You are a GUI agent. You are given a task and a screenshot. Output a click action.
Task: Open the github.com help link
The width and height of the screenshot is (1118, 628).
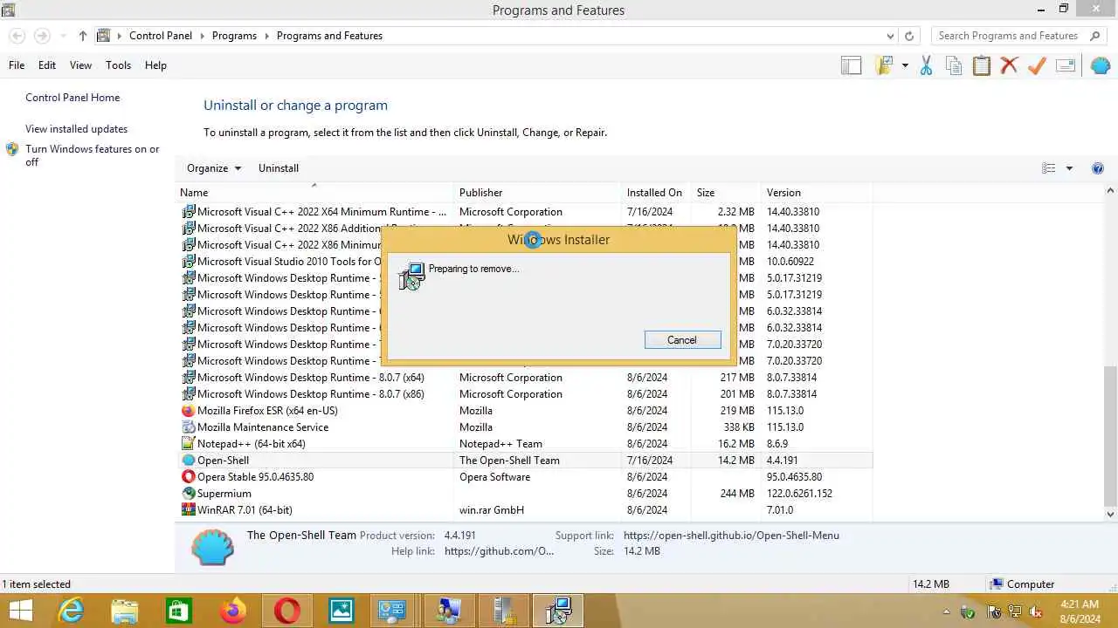click(499, 551)
